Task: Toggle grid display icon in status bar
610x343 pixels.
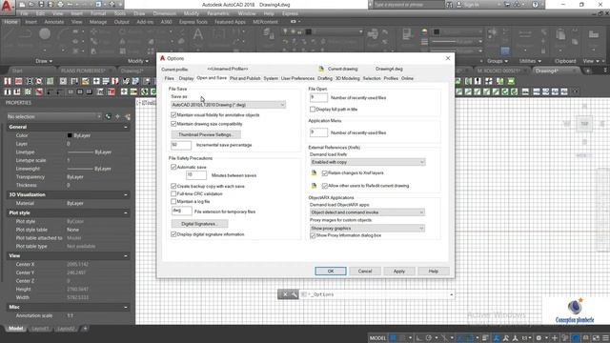Action: click(393, 338)
